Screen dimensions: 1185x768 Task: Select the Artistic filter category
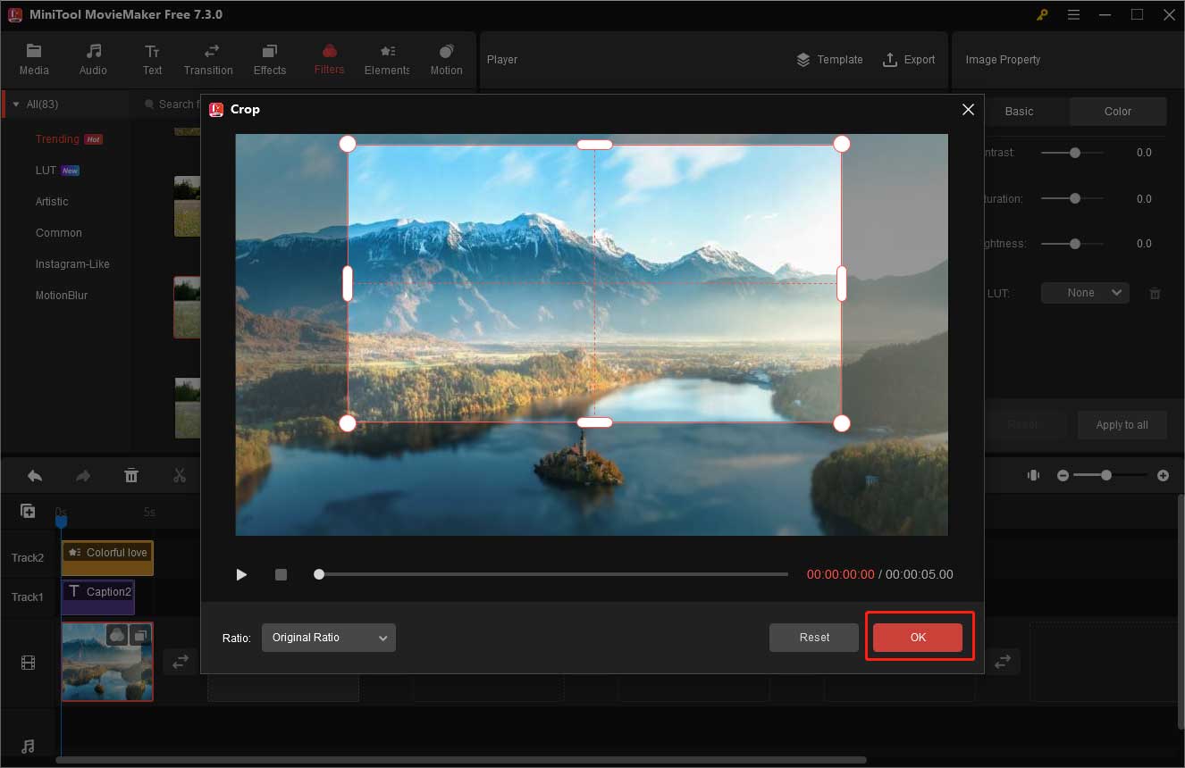click(x=52, y=202)
